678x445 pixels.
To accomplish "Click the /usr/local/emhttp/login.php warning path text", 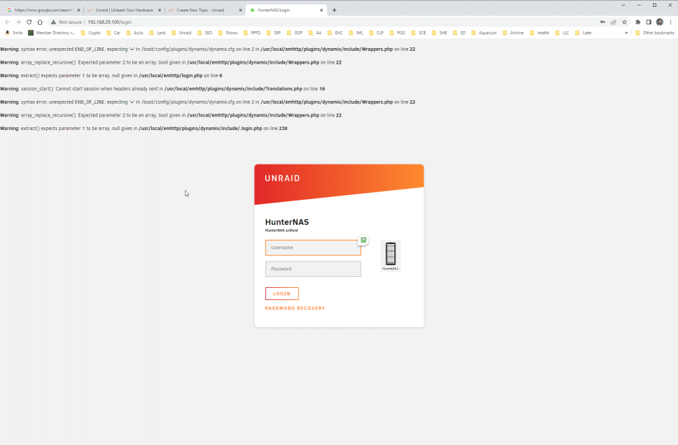I will point(171,76).
